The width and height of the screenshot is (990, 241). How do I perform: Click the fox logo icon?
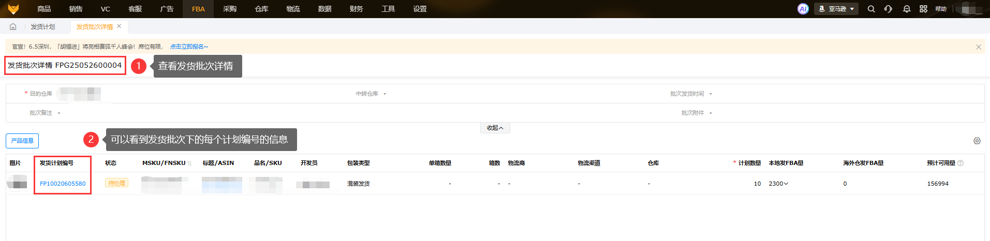[x=13, y=9]
